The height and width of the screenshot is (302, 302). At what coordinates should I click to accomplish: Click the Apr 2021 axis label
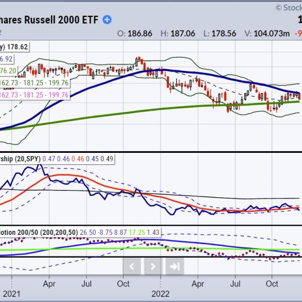click(49, 284)
